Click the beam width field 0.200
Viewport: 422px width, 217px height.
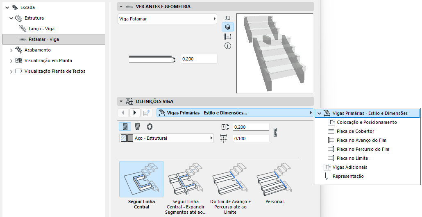(x=251, y=127)
